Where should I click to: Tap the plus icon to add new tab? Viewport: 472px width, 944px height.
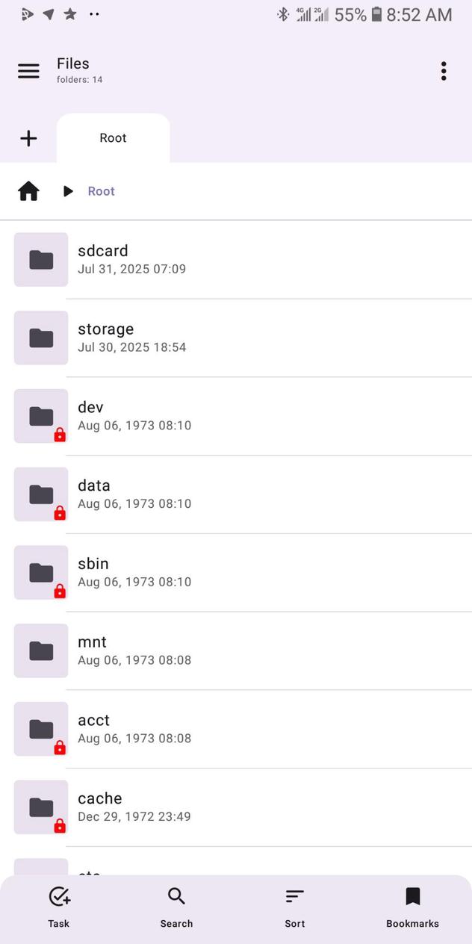[28, 138]
